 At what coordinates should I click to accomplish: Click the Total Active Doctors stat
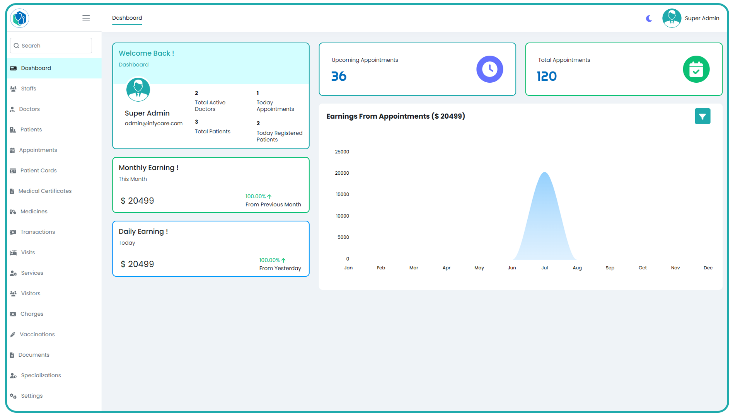coord(210,101)
